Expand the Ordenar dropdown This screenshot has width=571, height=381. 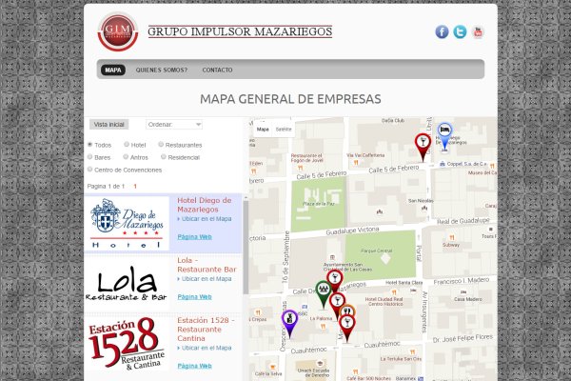(x=173, y=124)
